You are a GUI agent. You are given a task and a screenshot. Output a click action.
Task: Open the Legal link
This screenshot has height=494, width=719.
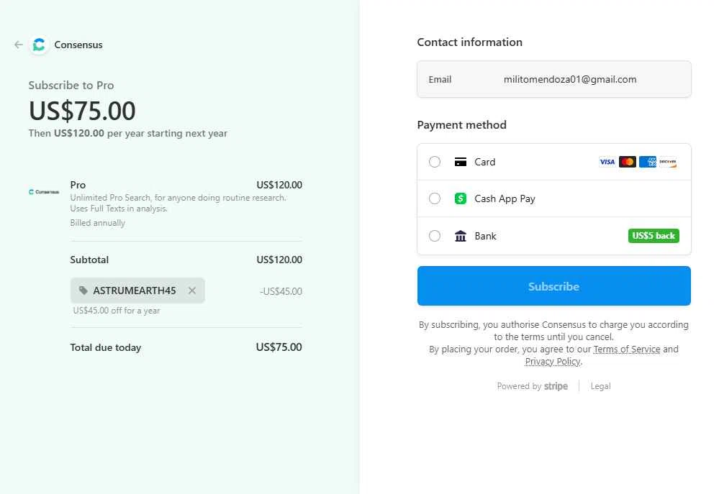point(600,386)
